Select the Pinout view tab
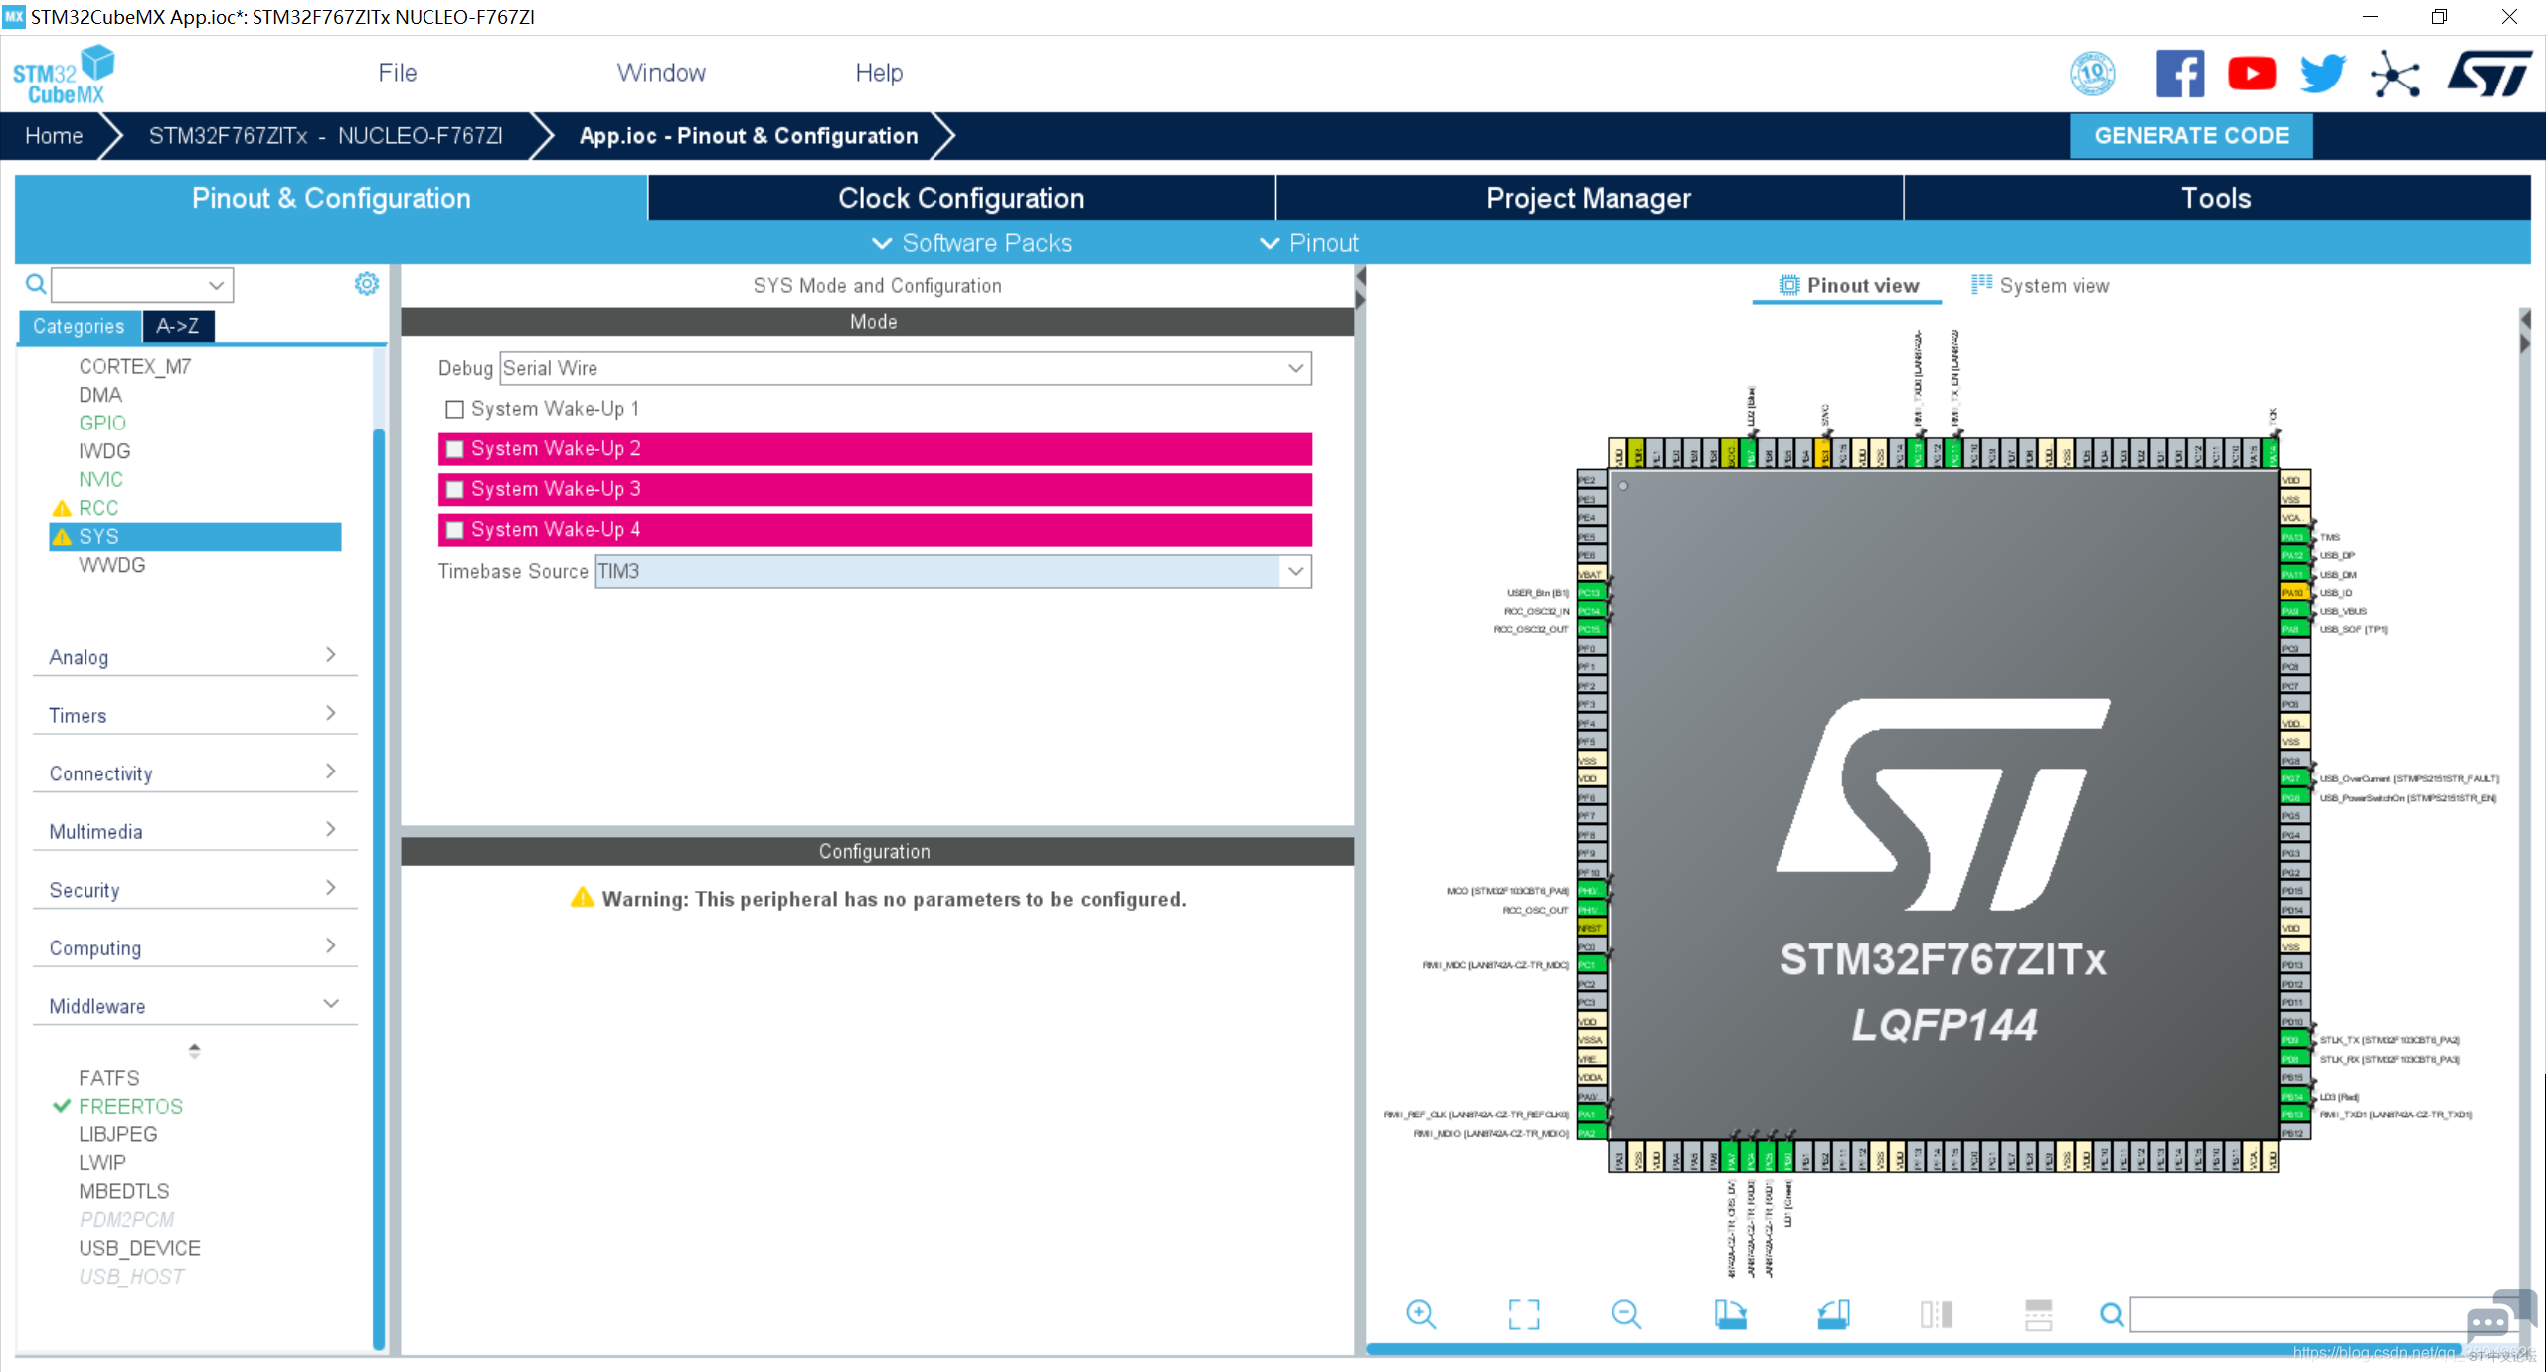2546x1372 pixels. click(x=1848, y=286)
